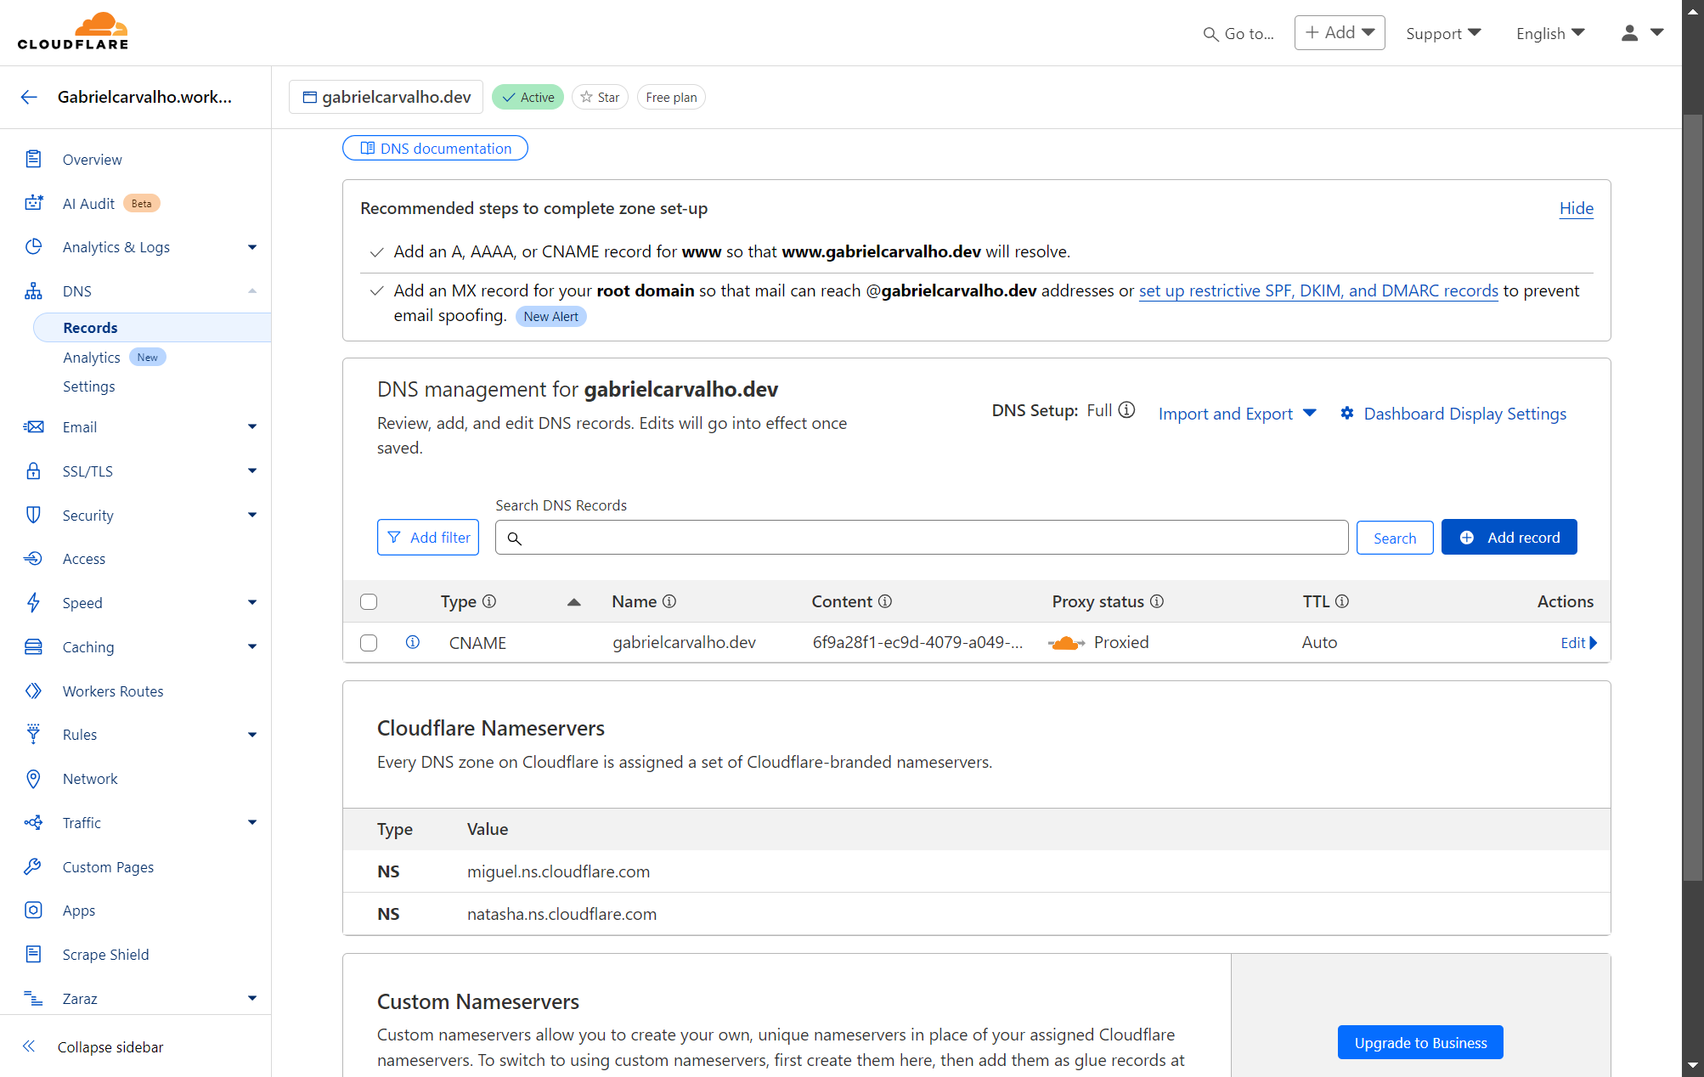Click the Add record button
The image size is (1704, 1077).
click(1509, 537)
